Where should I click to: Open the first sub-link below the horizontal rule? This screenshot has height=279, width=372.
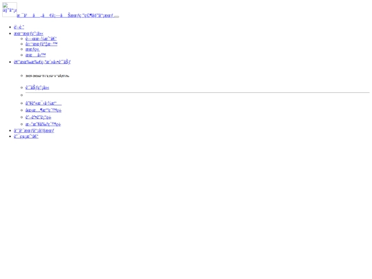coord(43,103)
